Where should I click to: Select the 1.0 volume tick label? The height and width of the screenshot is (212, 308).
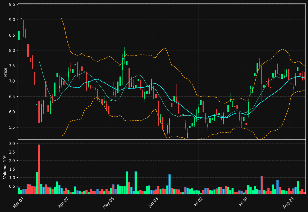click(x=13, y=178)
